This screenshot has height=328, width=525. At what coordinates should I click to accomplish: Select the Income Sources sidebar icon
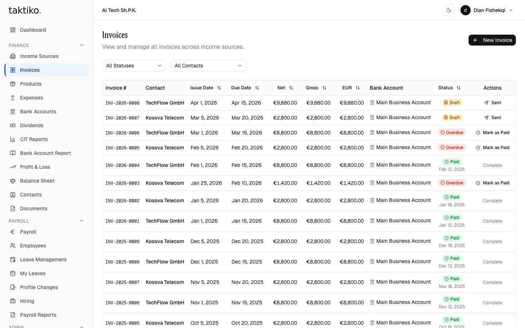click(x=13, y=56)
